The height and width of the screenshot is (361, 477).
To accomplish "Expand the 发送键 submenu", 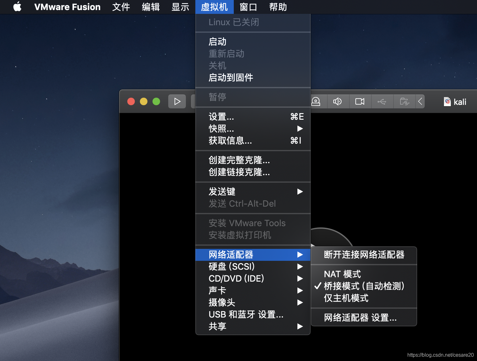I will pos(253,192).
